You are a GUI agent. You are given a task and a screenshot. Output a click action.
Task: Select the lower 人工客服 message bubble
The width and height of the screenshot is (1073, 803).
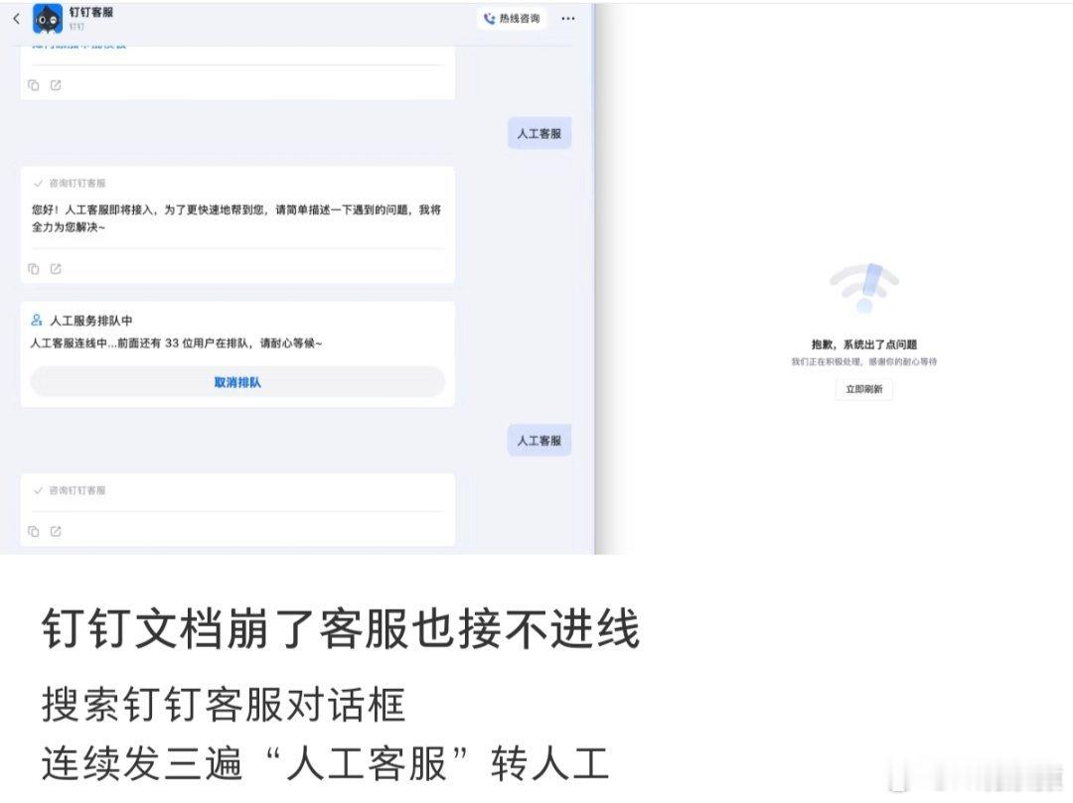(538, 439)
